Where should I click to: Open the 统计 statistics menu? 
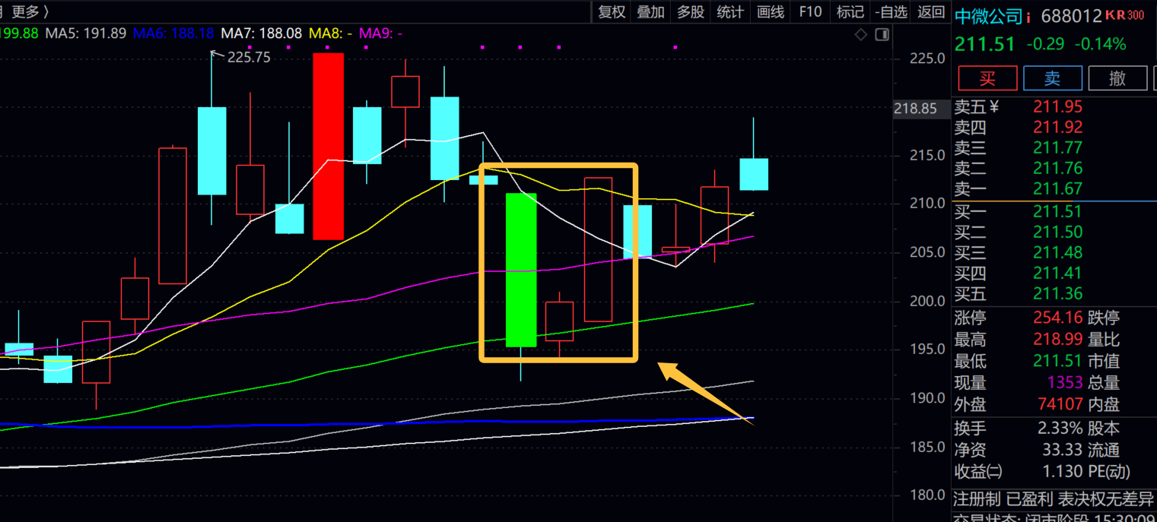click(x=730, y=11)
